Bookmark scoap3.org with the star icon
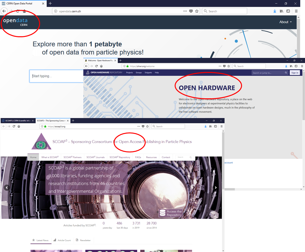Viewport: 305px width, 252px height. pos(148,126)
